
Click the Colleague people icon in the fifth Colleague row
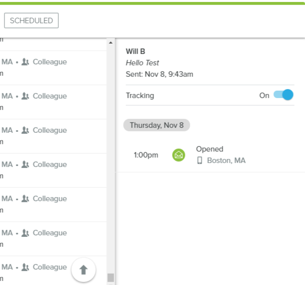pos(26,199)
